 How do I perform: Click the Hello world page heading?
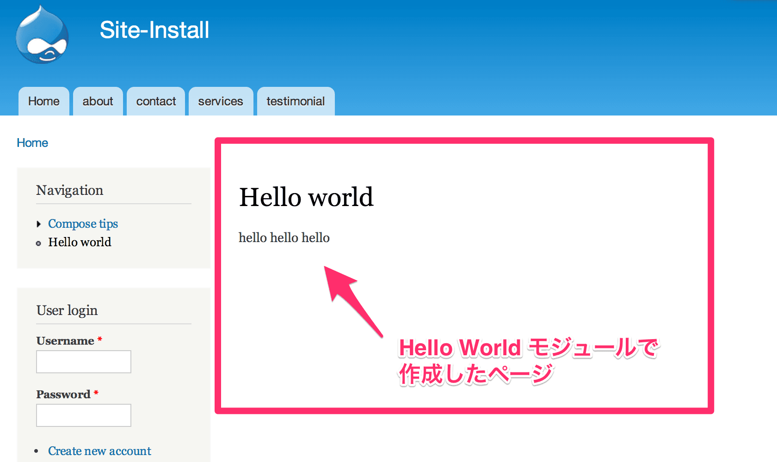[x=306, y=197]
